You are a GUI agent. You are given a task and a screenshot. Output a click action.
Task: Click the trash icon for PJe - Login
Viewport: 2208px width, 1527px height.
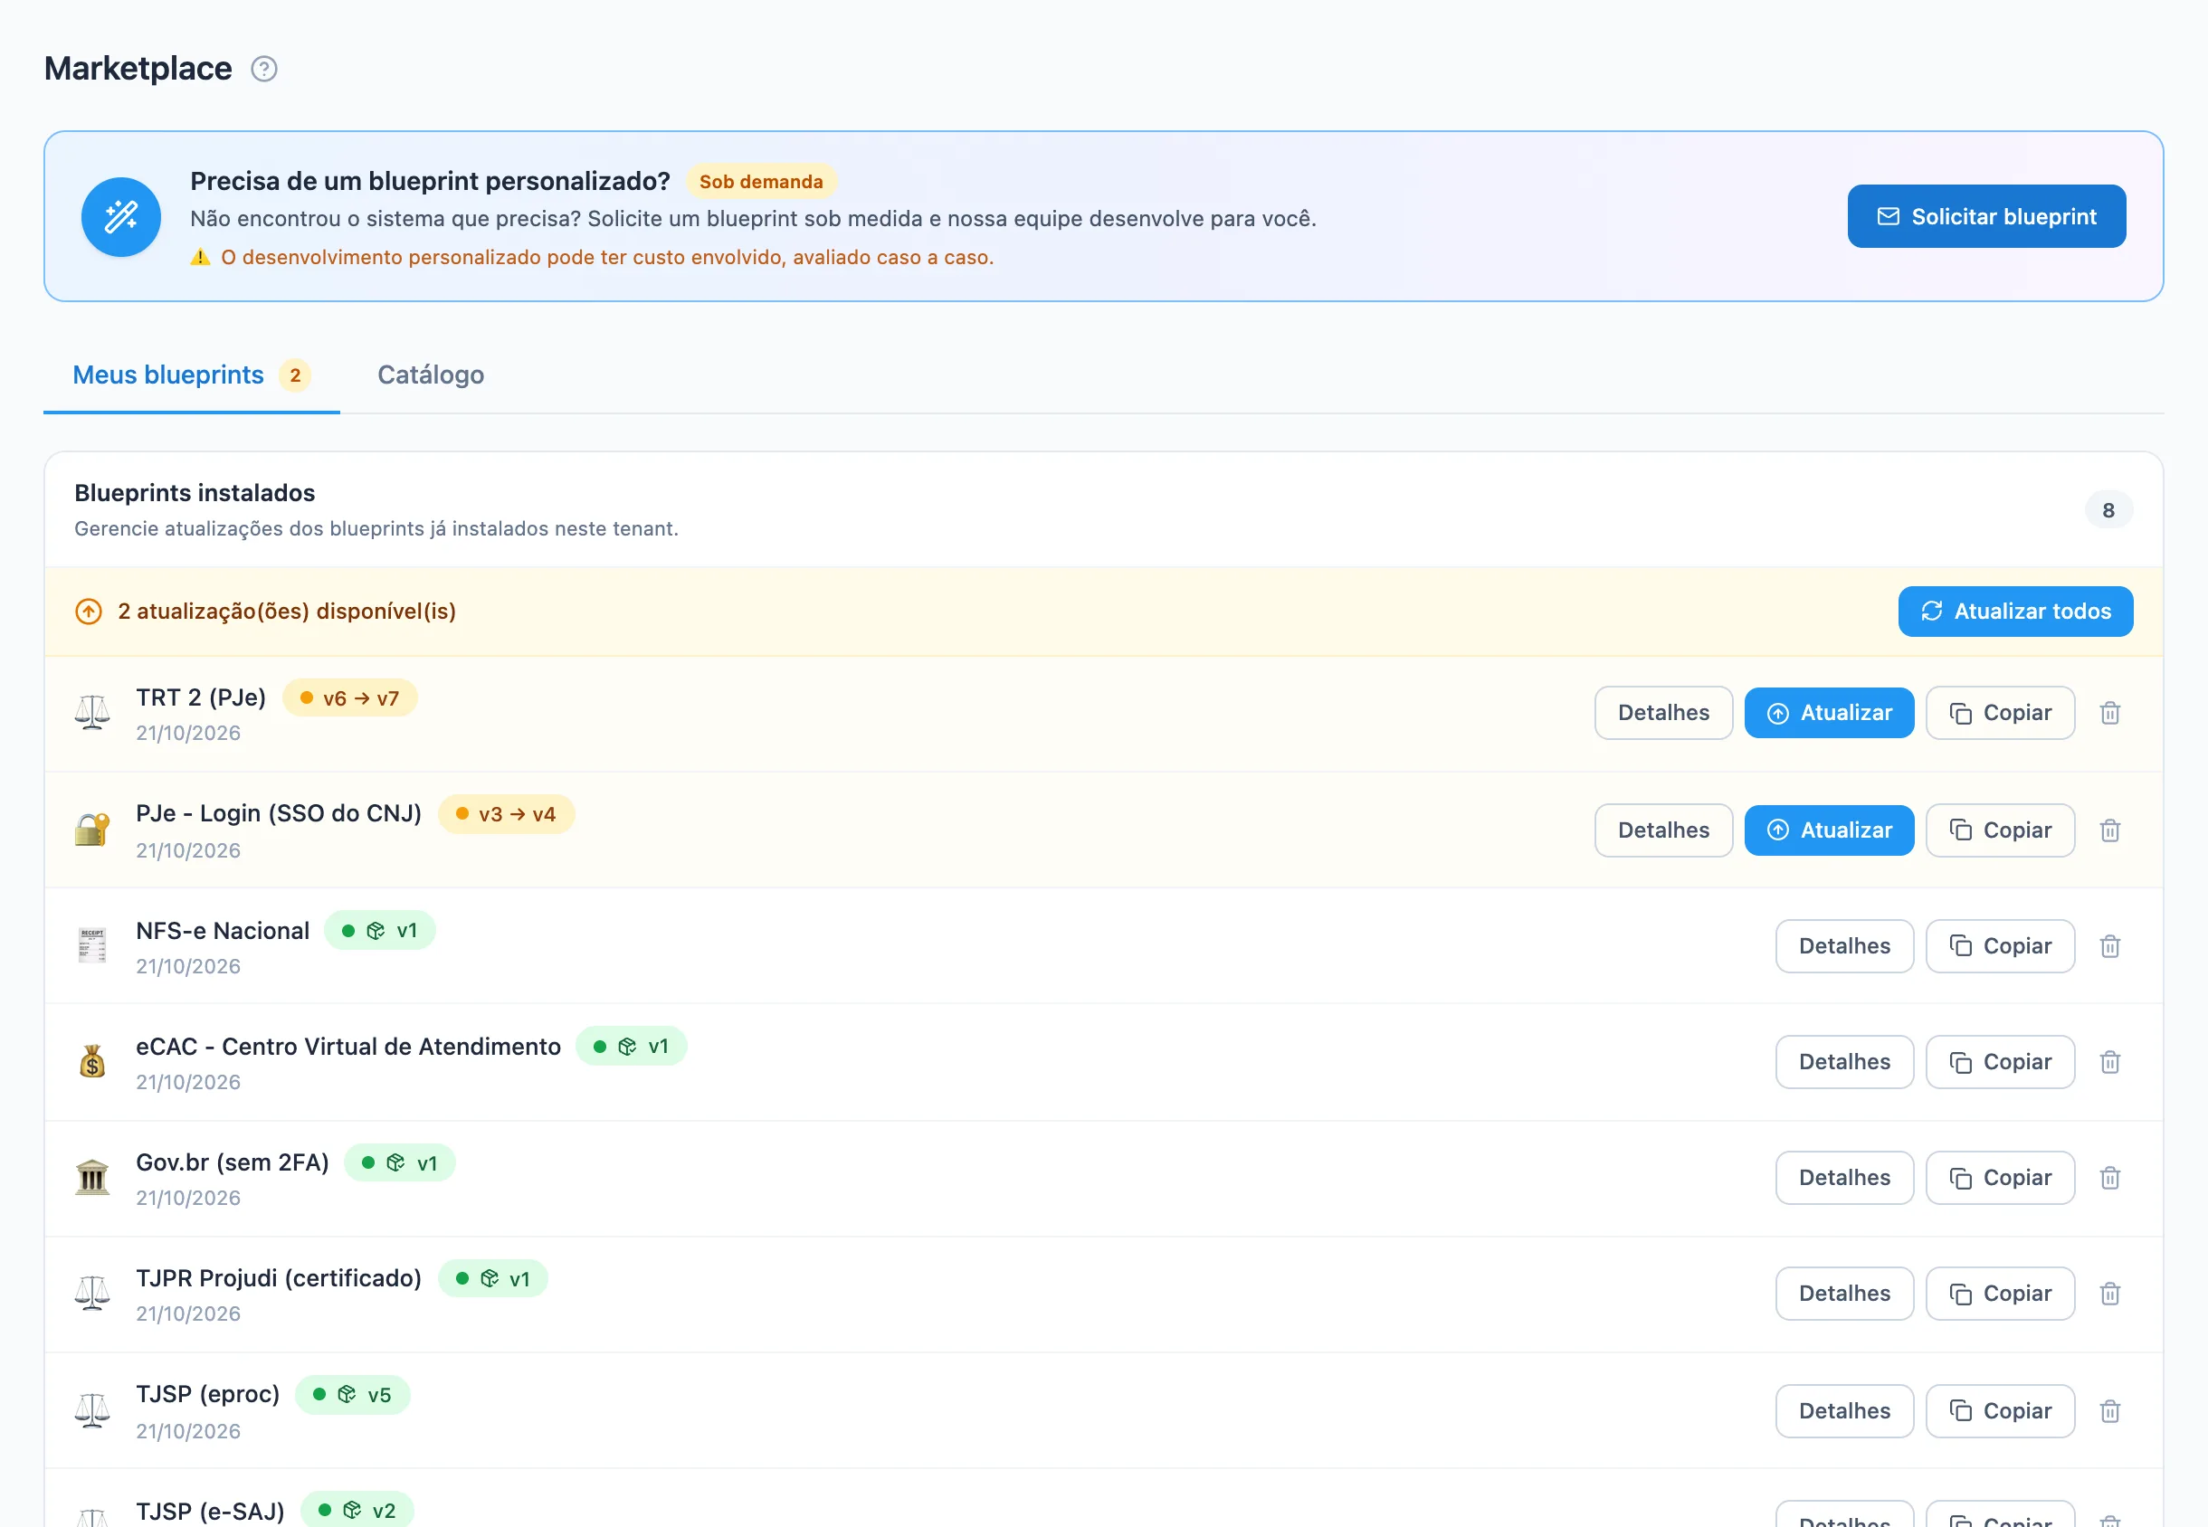[2109, 830]
